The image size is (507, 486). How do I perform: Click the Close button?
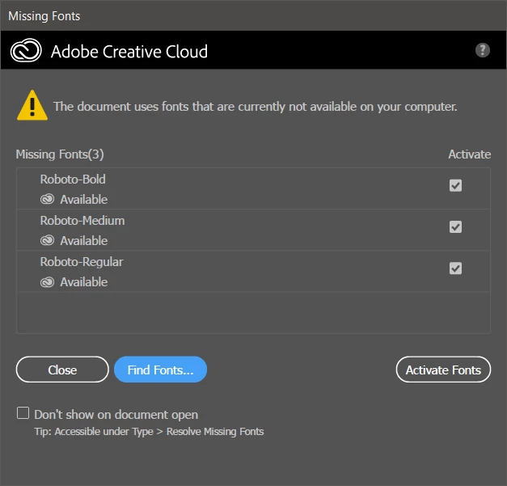[x=62, y=370]
